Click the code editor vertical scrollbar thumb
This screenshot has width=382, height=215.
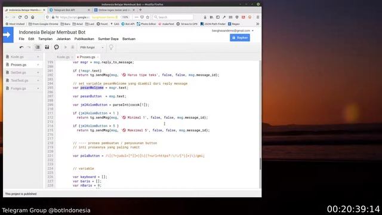point(260,164)
